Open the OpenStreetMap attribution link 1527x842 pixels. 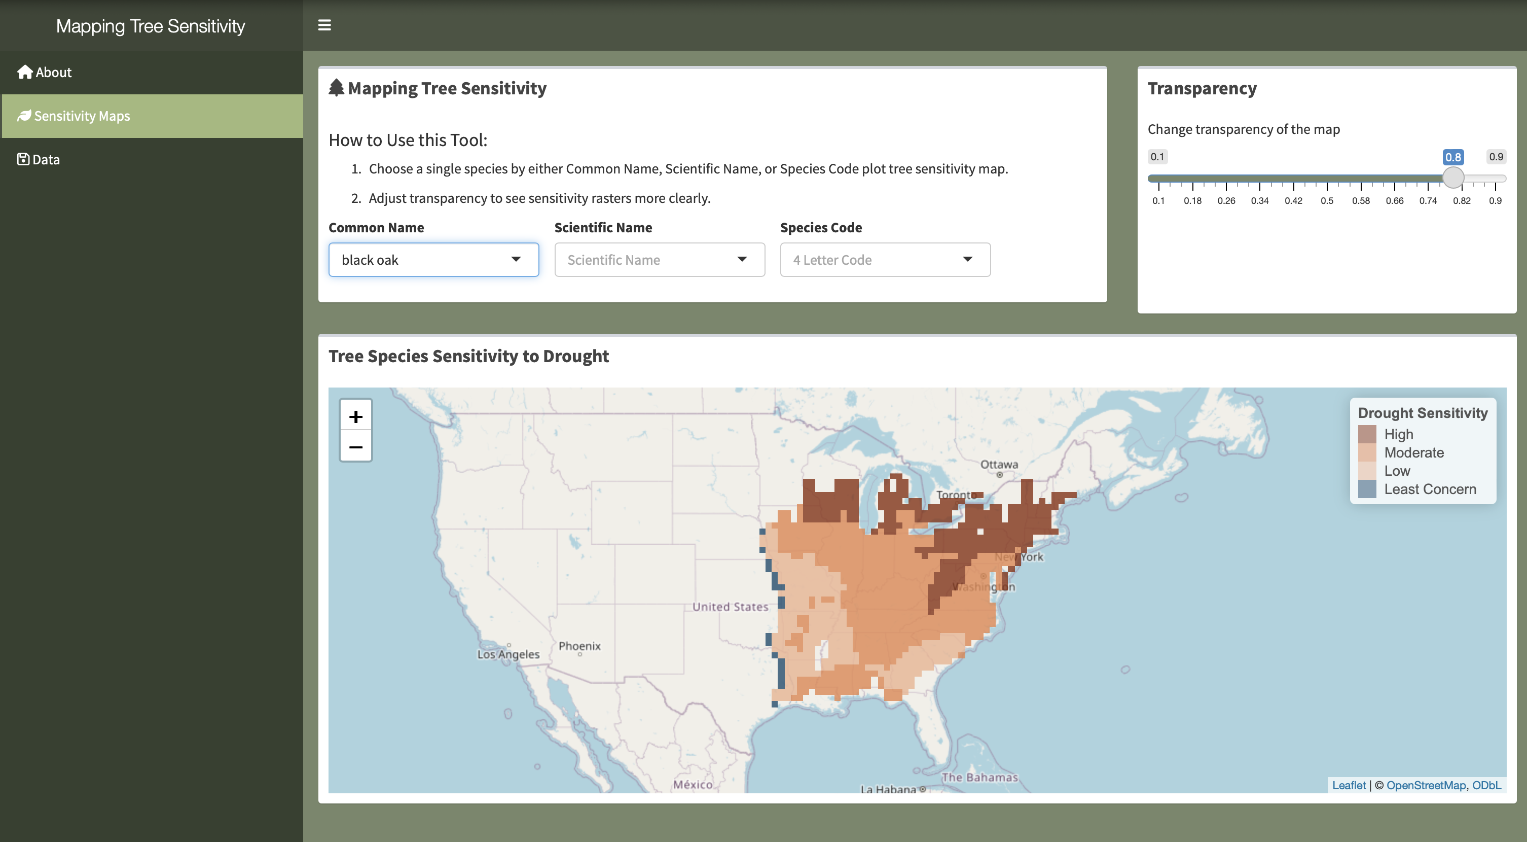coord(1426,785)
